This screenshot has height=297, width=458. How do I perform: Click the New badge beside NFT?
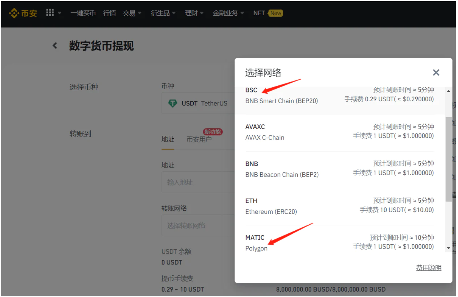(x=276, y=13)
